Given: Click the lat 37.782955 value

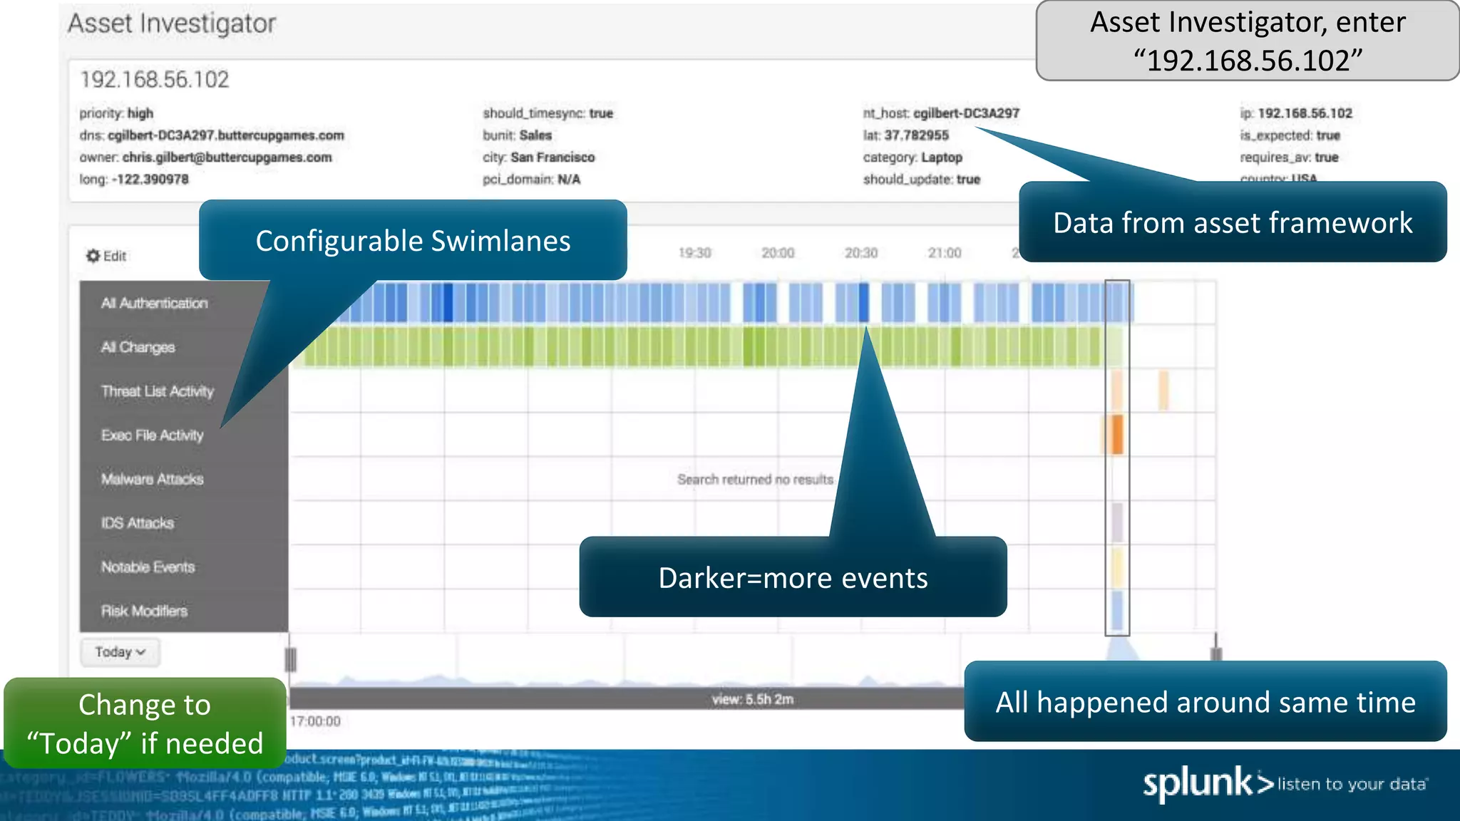Looking at the screenshot, I should pos(917,135).
